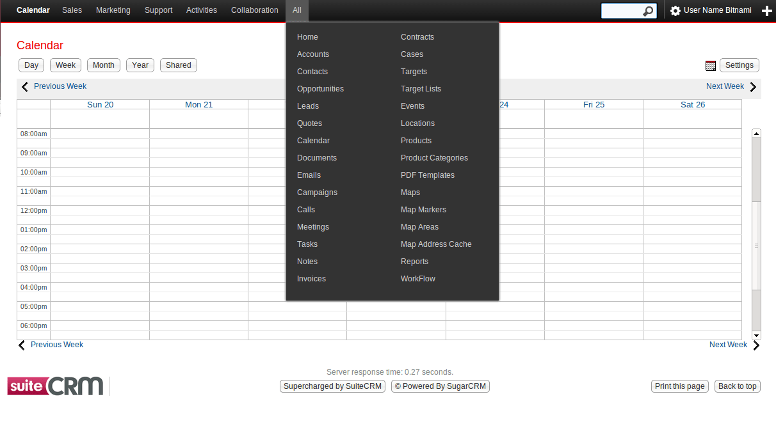Open the Activities menu
Screen dimensions: 776x431
coord(201,10)
